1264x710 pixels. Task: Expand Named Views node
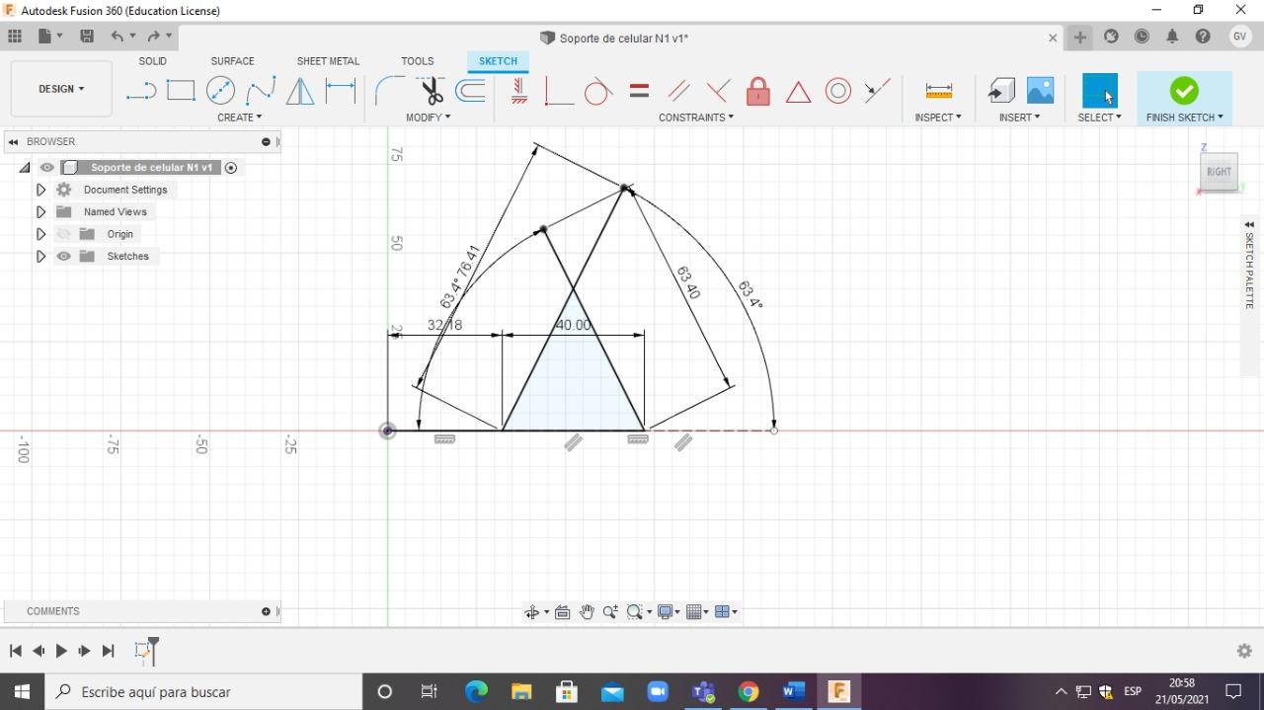click(40, 212)
